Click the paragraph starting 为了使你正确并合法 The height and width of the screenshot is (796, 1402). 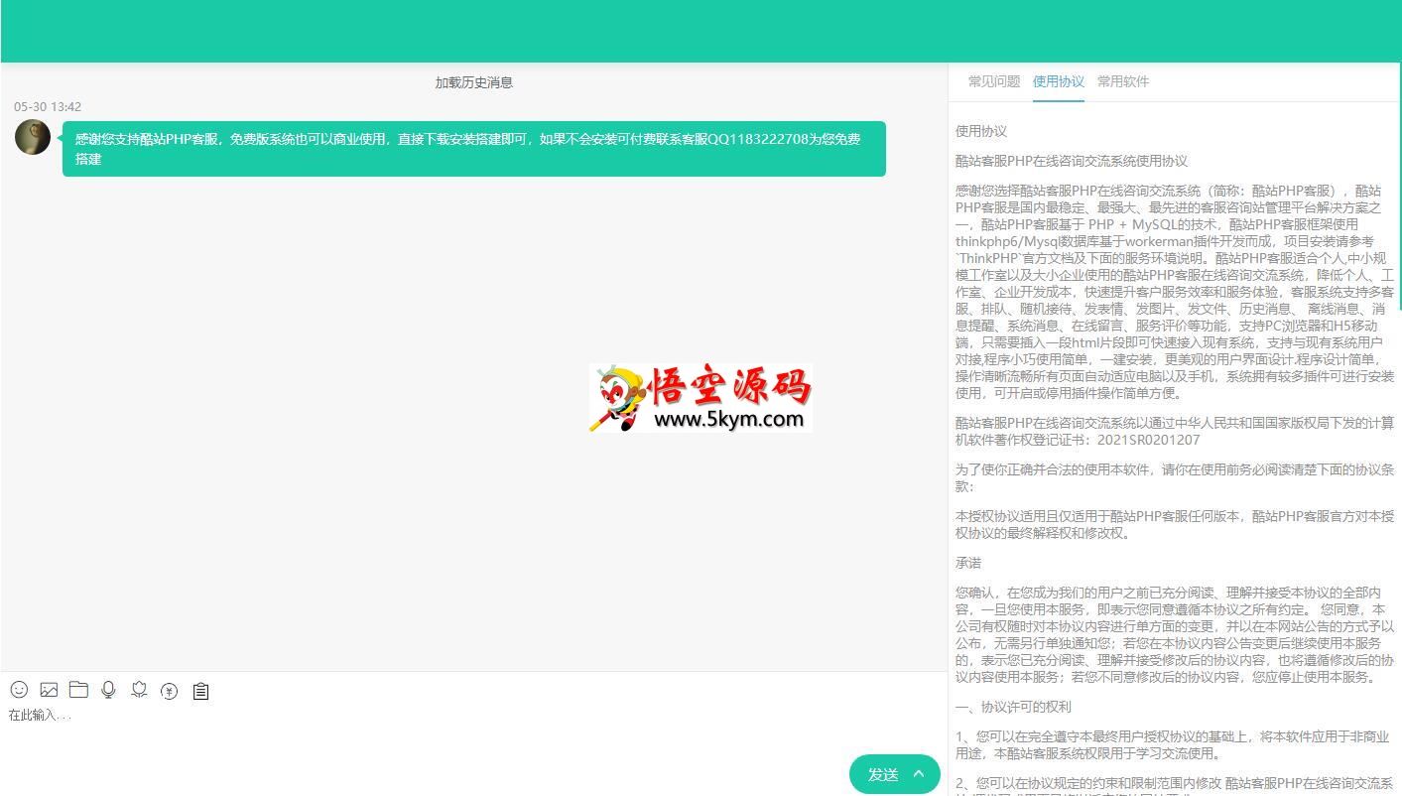1174,477
